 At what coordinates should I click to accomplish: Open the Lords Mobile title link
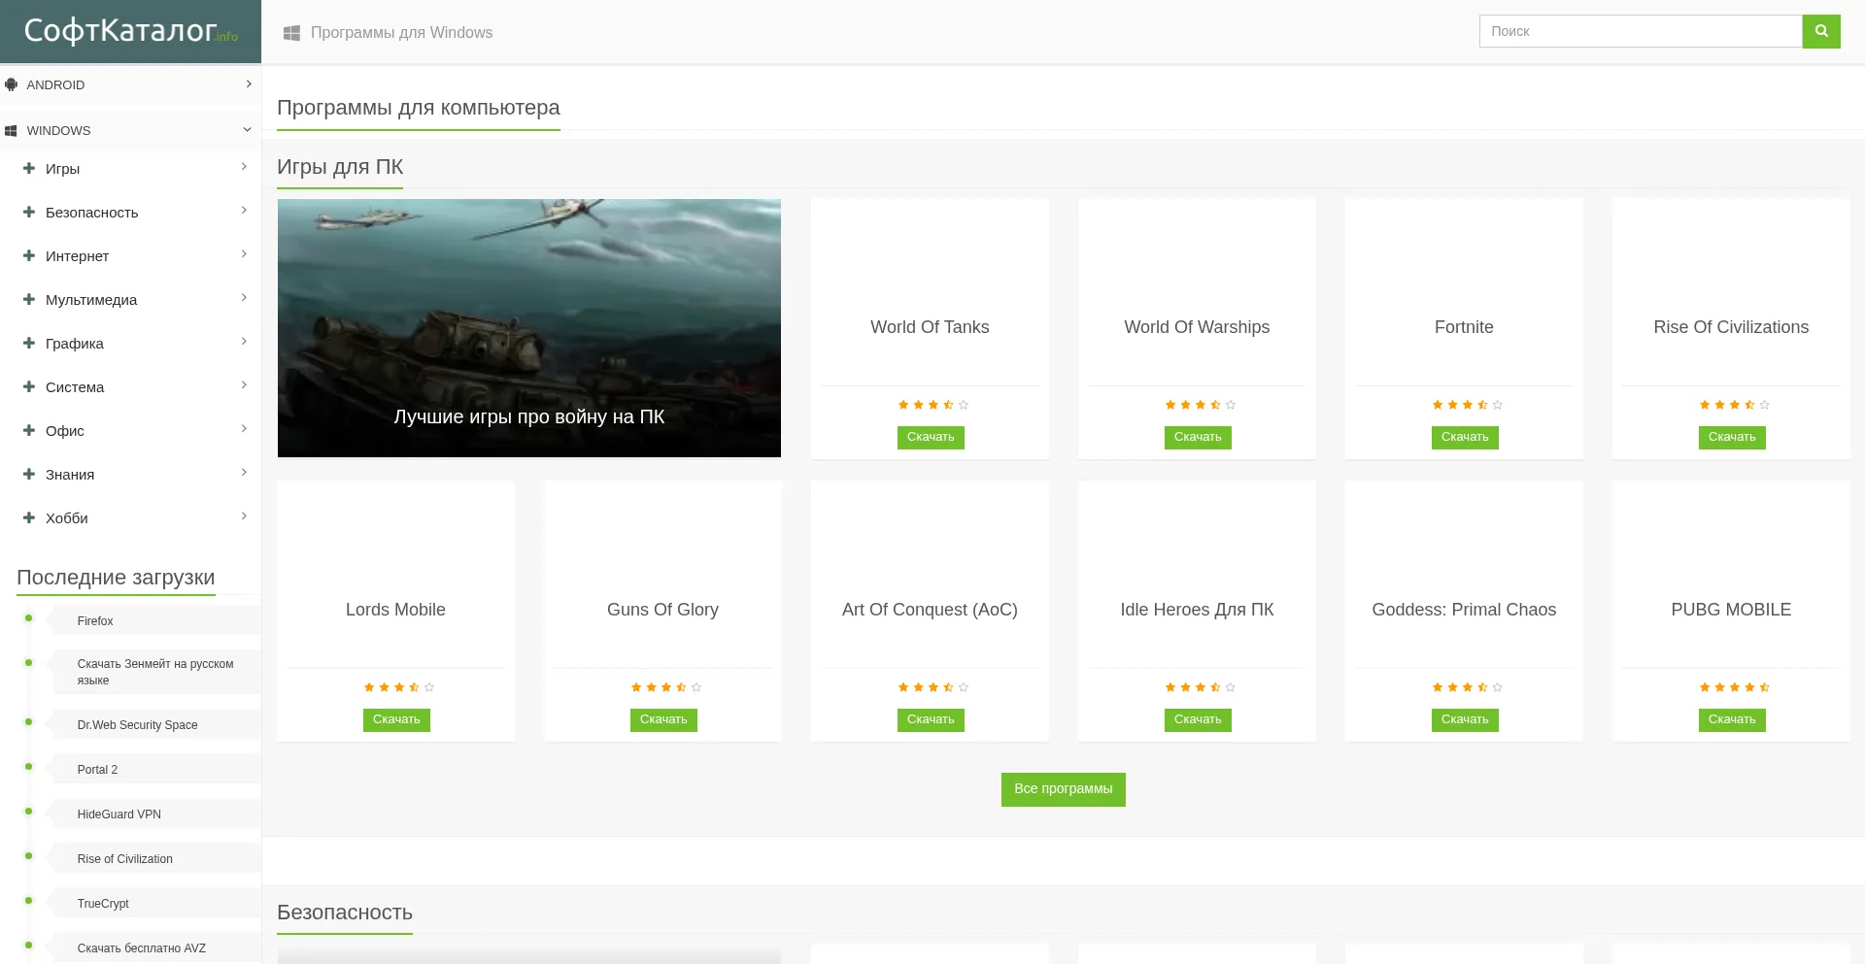coord(395,610)
